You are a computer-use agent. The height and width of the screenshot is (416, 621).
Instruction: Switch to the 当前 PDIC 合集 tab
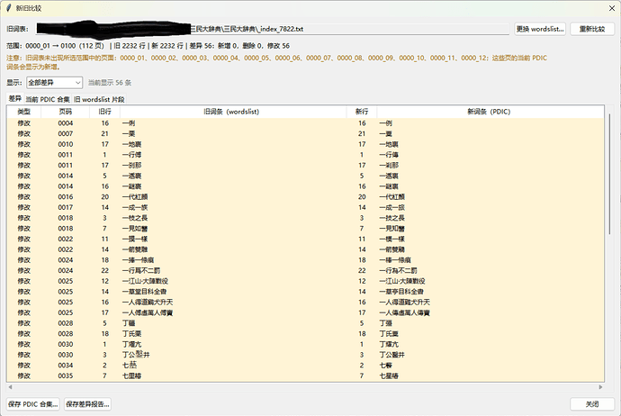click(48, 99)
